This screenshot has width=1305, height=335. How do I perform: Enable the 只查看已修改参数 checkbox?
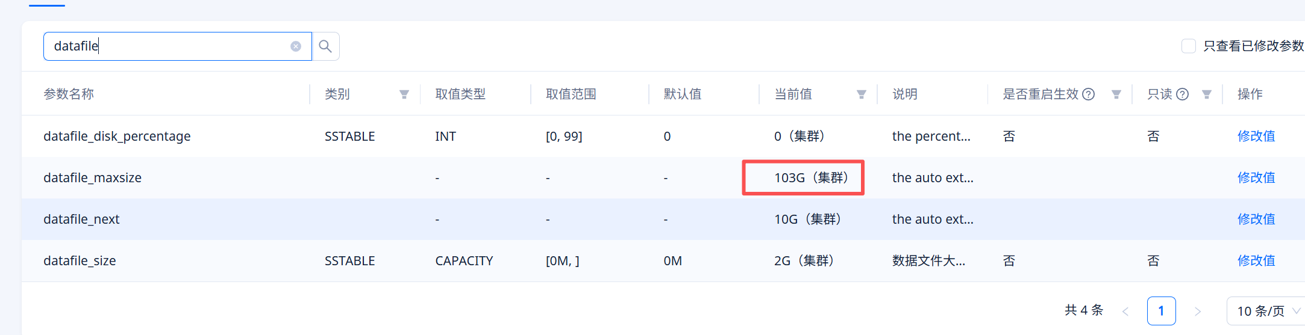pos(1189,46)
